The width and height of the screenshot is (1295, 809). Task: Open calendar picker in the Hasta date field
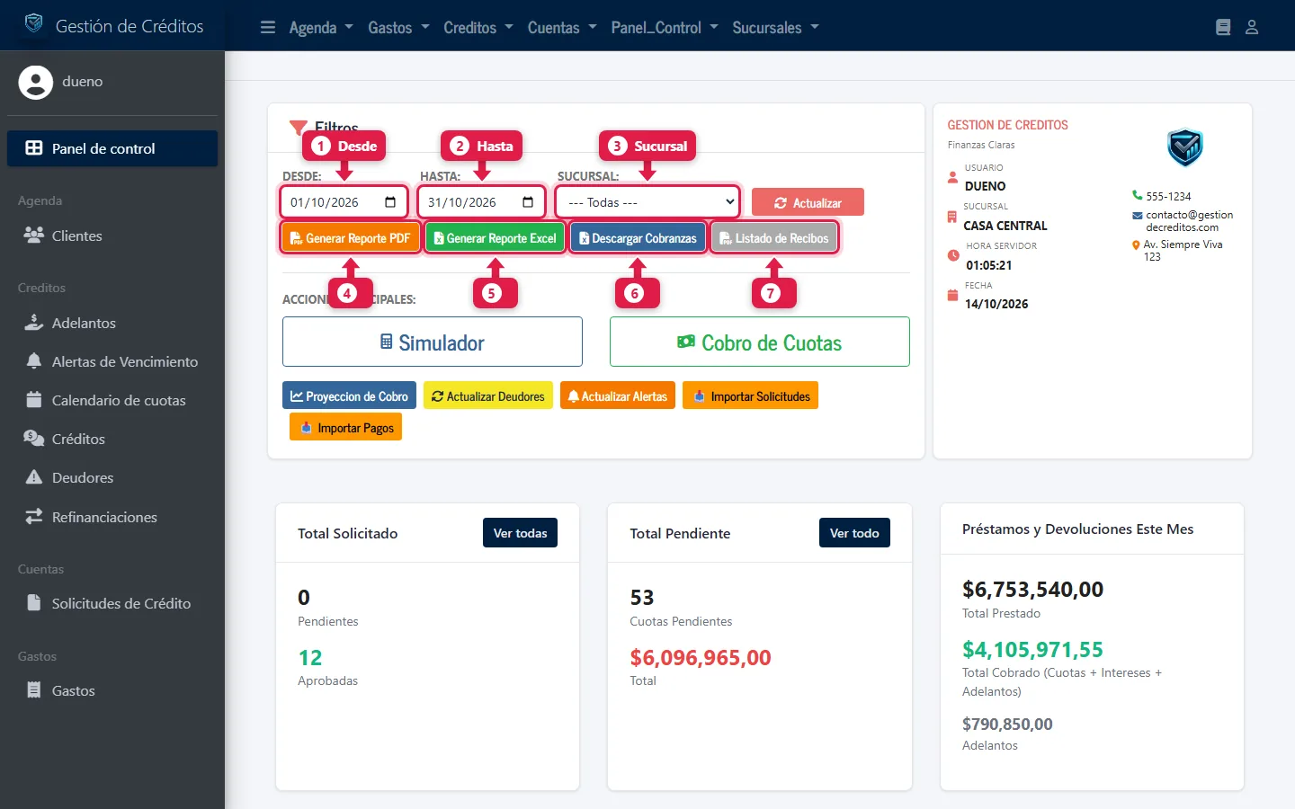[528, 202]
